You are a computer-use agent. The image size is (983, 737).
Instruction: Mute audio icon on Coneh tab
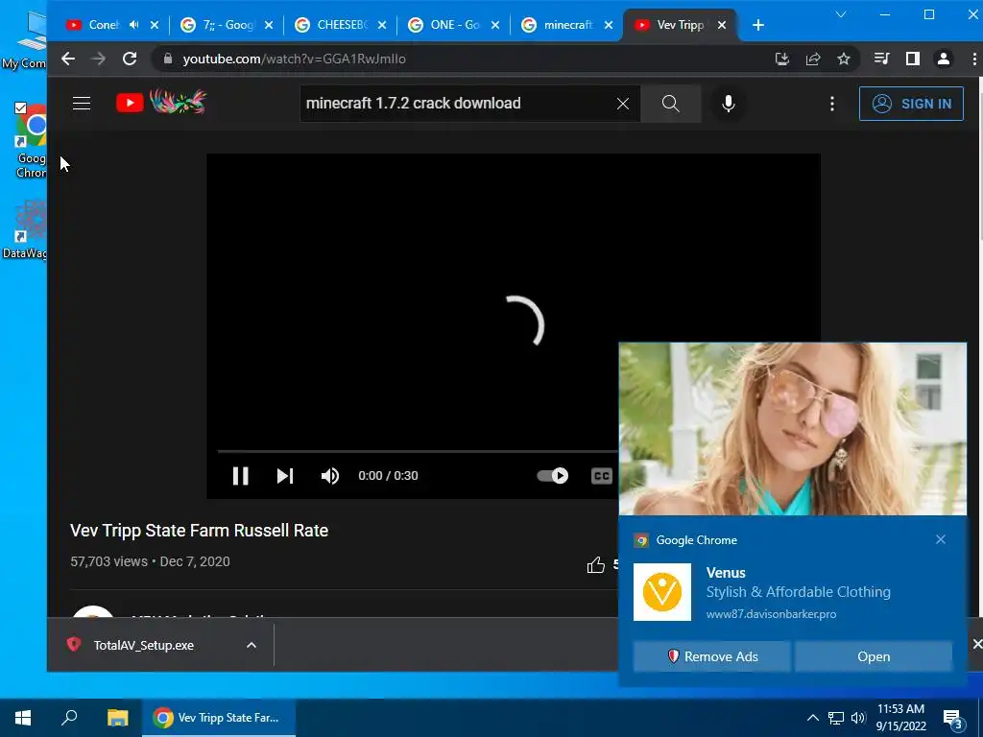pos(133,25)
